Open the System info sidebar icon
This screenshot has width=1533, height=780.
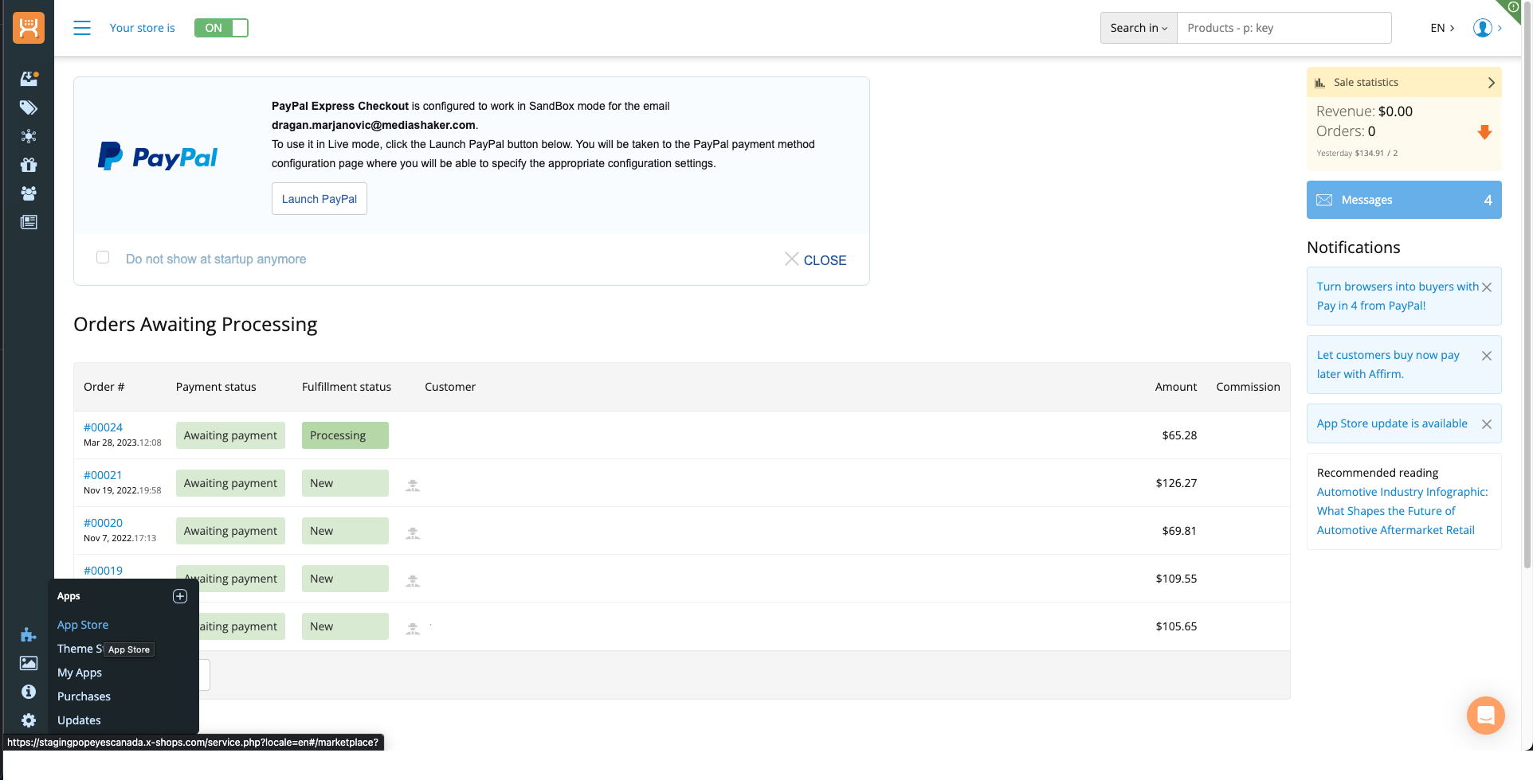pos(29,692)
